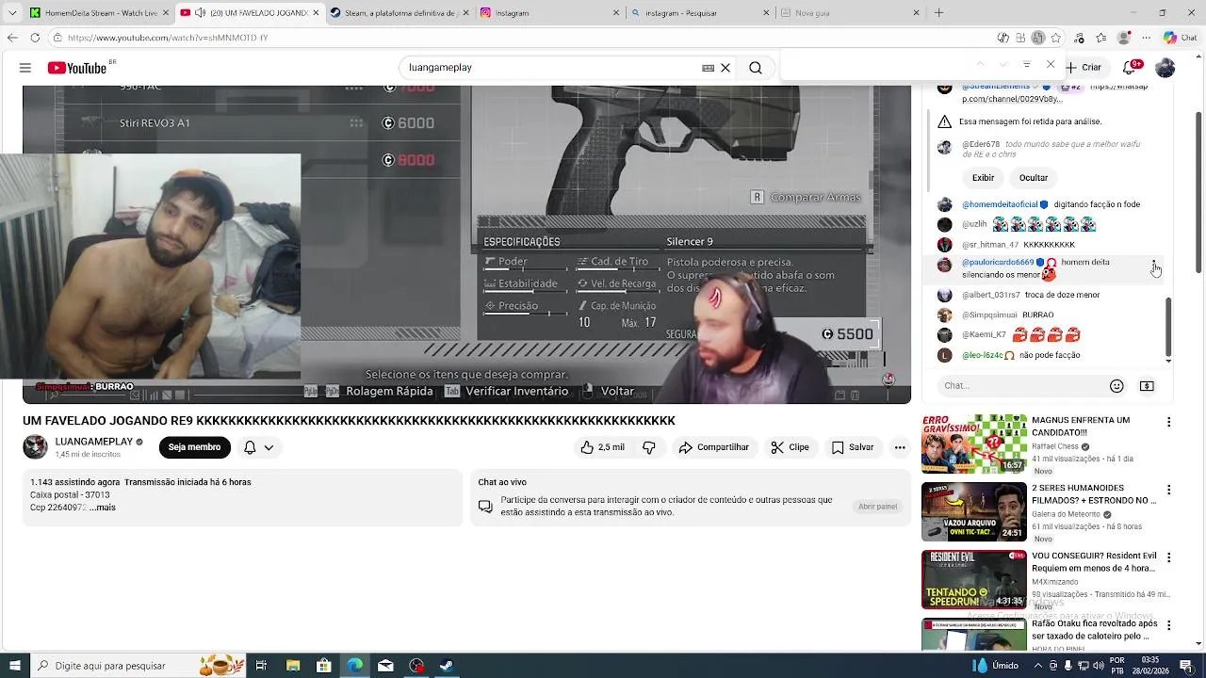
Task: Open Microsoft Store from the taskbar
Action: tap(324, 666)
